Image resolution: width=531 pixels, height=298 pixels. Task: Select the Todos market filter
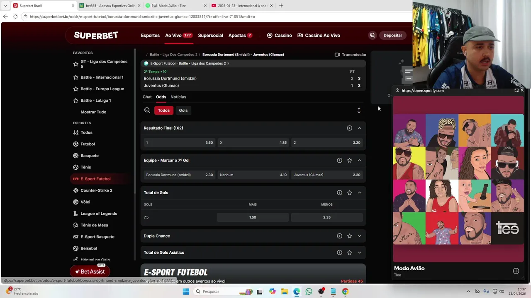(163, 110)
